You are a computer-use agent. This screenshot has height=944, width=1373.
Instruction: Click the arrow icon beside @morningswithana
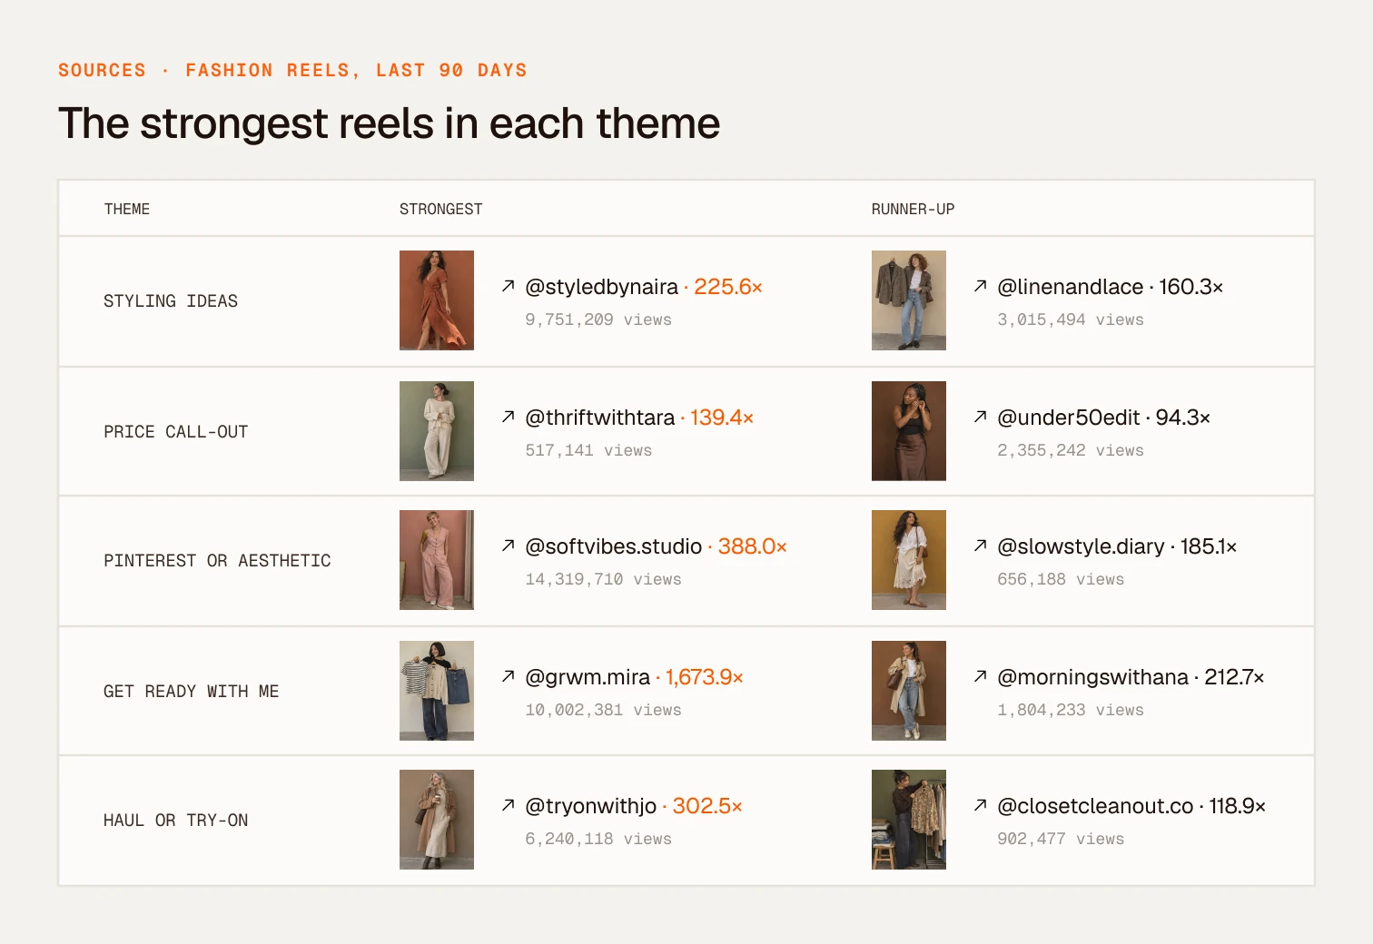(981, 676)
